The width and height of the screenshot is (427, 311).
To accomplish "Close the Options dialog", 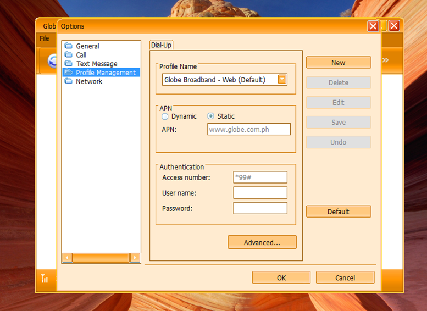I will pos(373,26).
